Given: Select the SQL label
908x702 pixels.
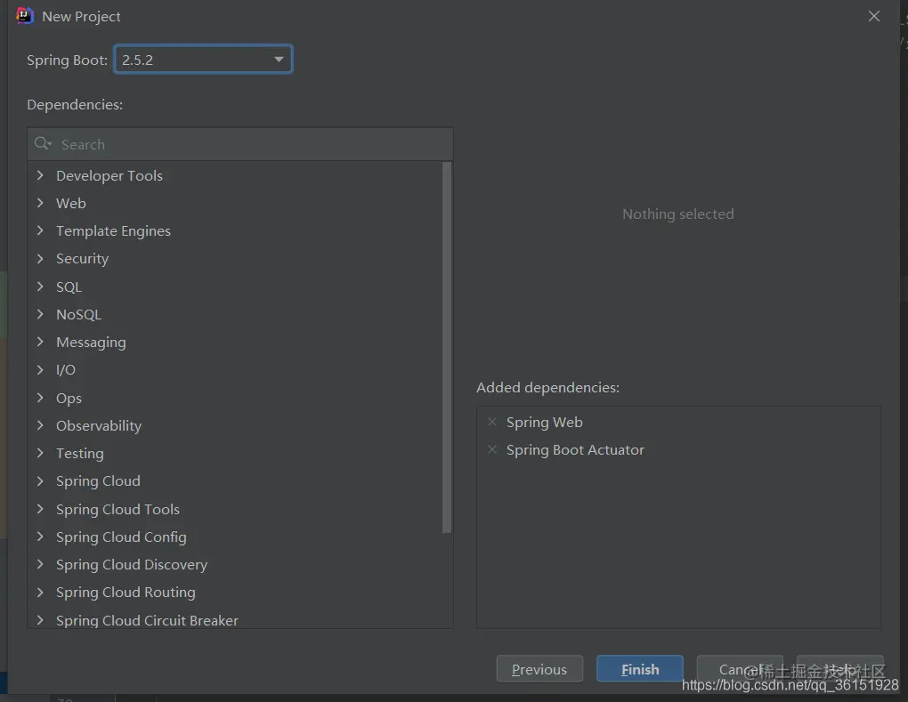Looking at the screenshot, I should coord(69,286).
